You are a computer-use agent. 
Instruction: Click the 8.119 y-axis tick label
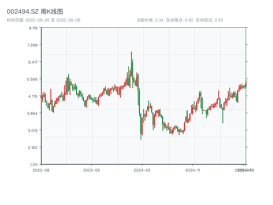tap(33, 28)
